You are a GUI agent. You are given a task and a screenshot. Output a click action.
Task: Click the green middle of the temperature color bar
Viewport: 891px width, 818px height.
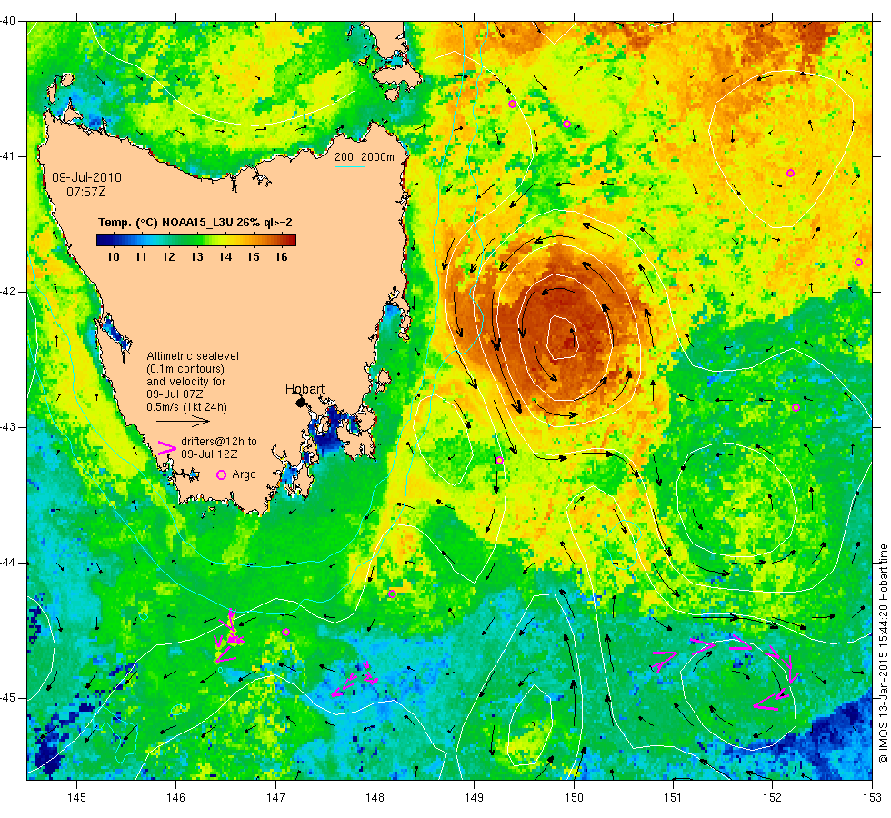[196, 240]
